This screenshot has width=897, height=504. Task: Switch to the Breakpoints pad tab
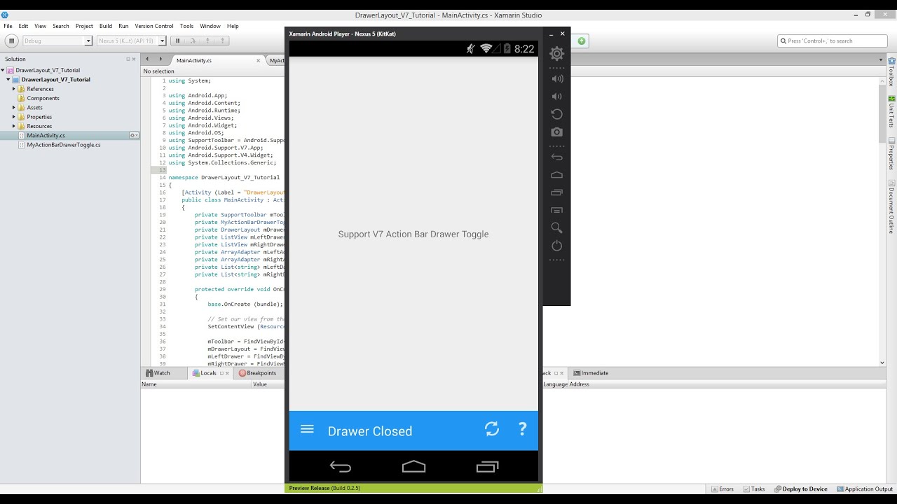click(258, 373)
